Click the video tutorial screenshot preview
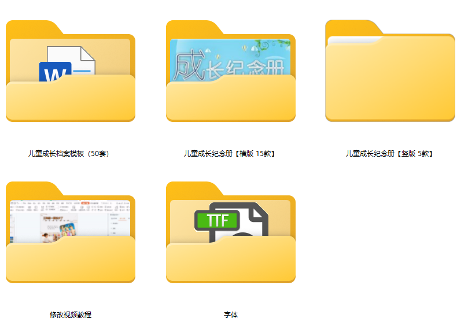This screenshot has width=468, height=326. pyautogui.click(x=70, y=221)
